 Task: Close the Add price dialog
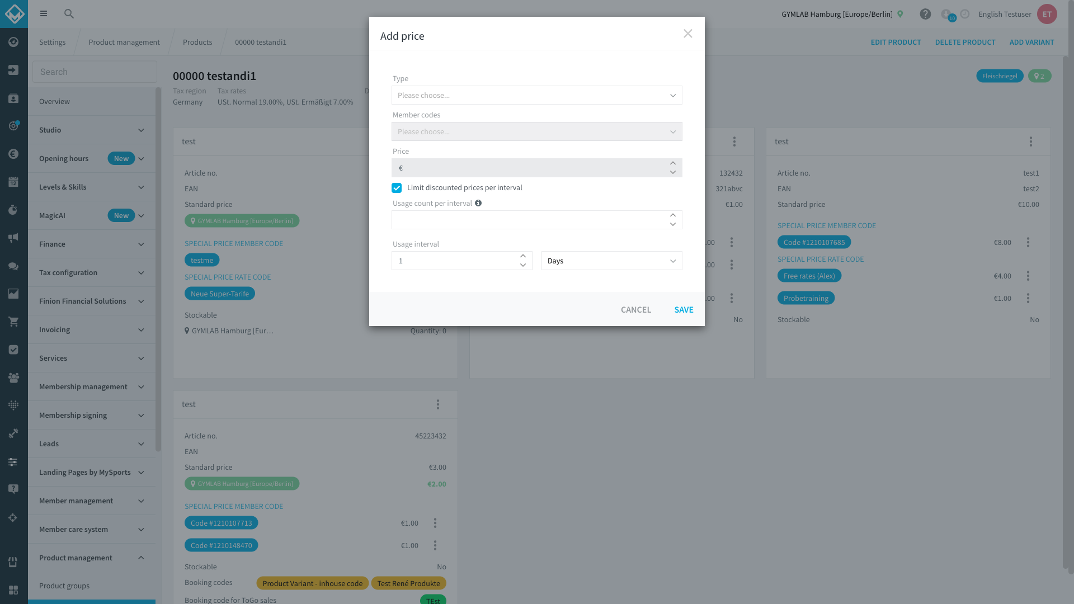click(687, 34)
